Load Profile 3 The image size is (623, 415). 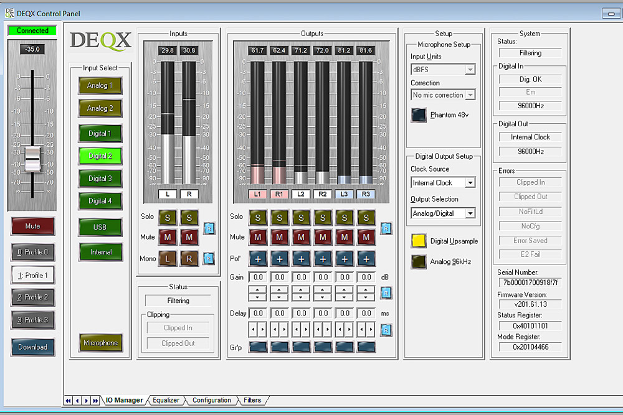pyautogui.click(x=32, y=320)
